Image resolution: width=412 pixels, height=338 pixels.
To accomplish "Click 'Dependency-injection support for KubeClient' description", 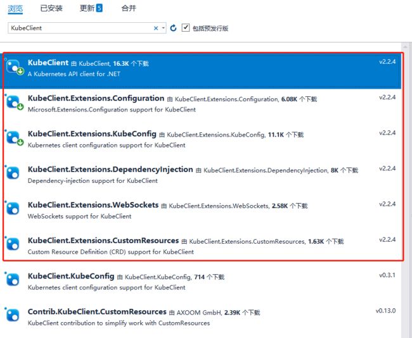I will pos(93,181).
